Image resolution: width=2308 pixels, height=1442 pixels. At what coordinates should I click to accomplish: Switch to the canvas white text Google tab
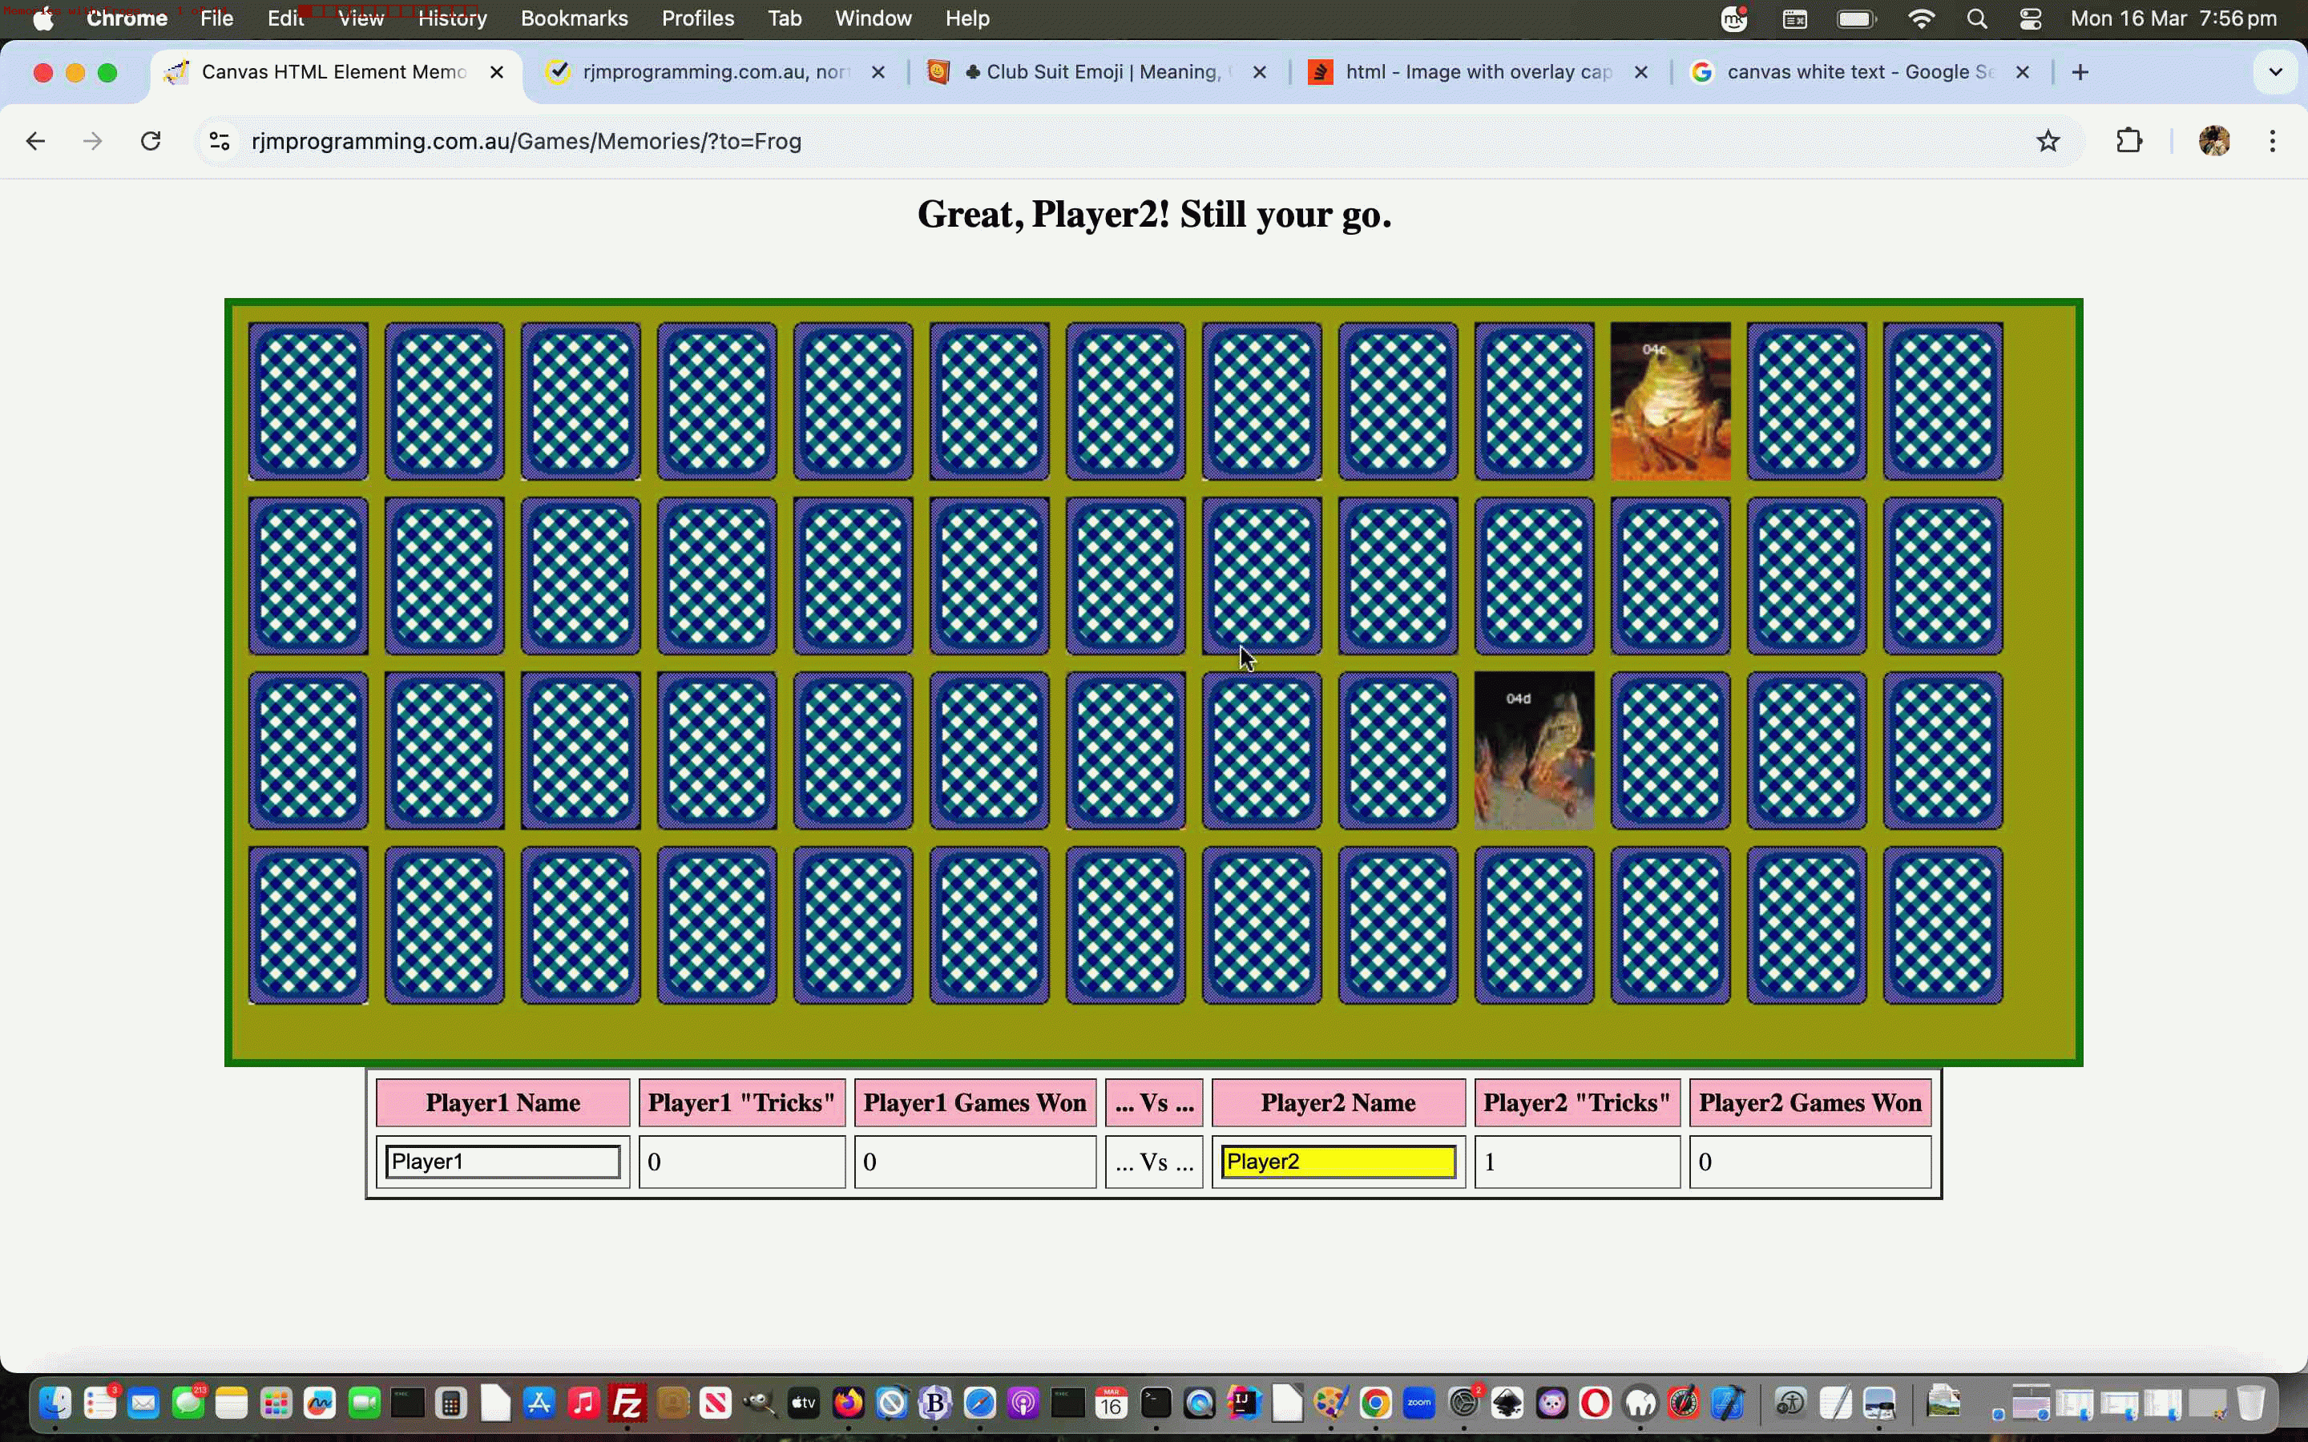1850,72
